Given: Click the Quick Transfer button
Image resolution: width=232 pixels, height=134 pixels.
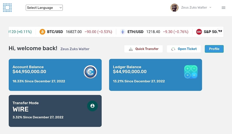Looking at the screenshot, I should click(x=144, y=49).
